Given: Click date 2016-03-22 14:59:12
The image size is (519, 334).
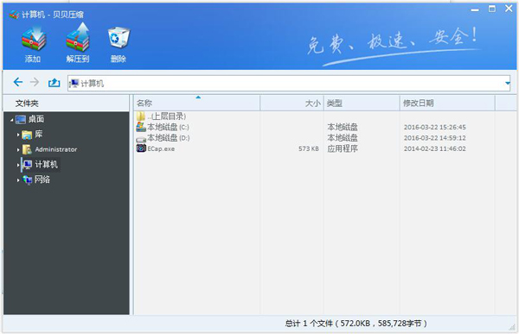Looking at the screenshot, I should tap(434, 138).
